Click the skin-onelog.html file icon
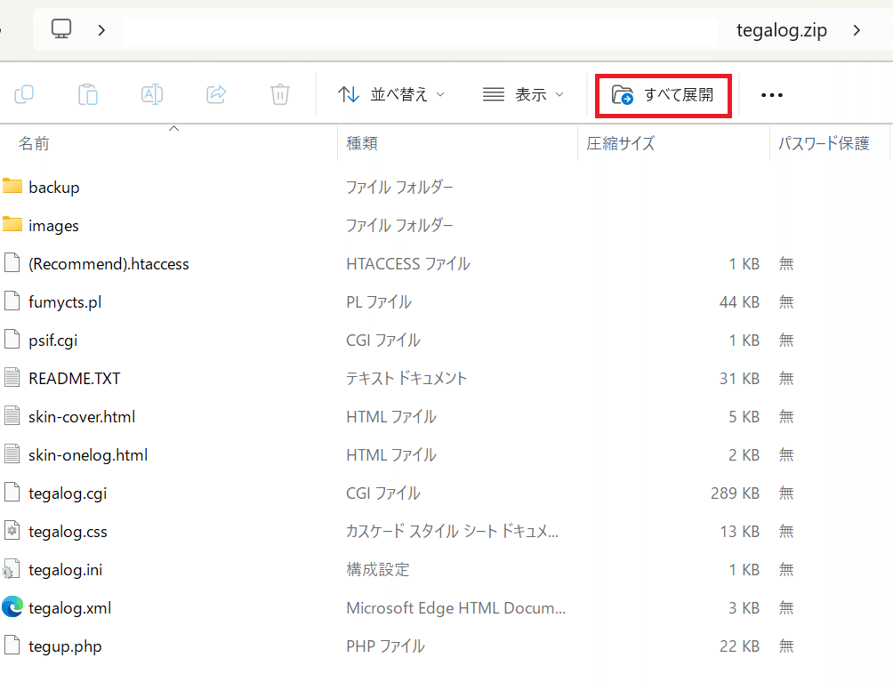Image resolution: width=893 pixels, height=682 pixels. [12, 453]
